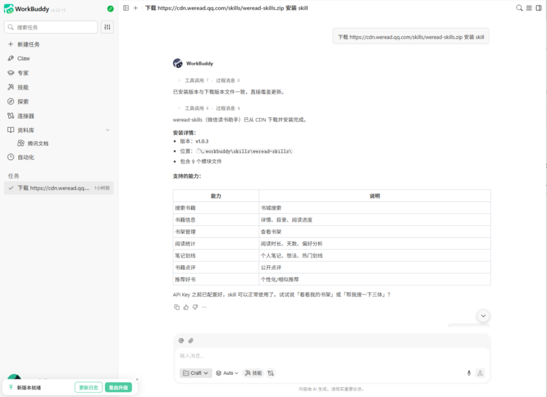Click the message input field
The width and height of the screenshot is (547, 397).
tap(332, 356)
